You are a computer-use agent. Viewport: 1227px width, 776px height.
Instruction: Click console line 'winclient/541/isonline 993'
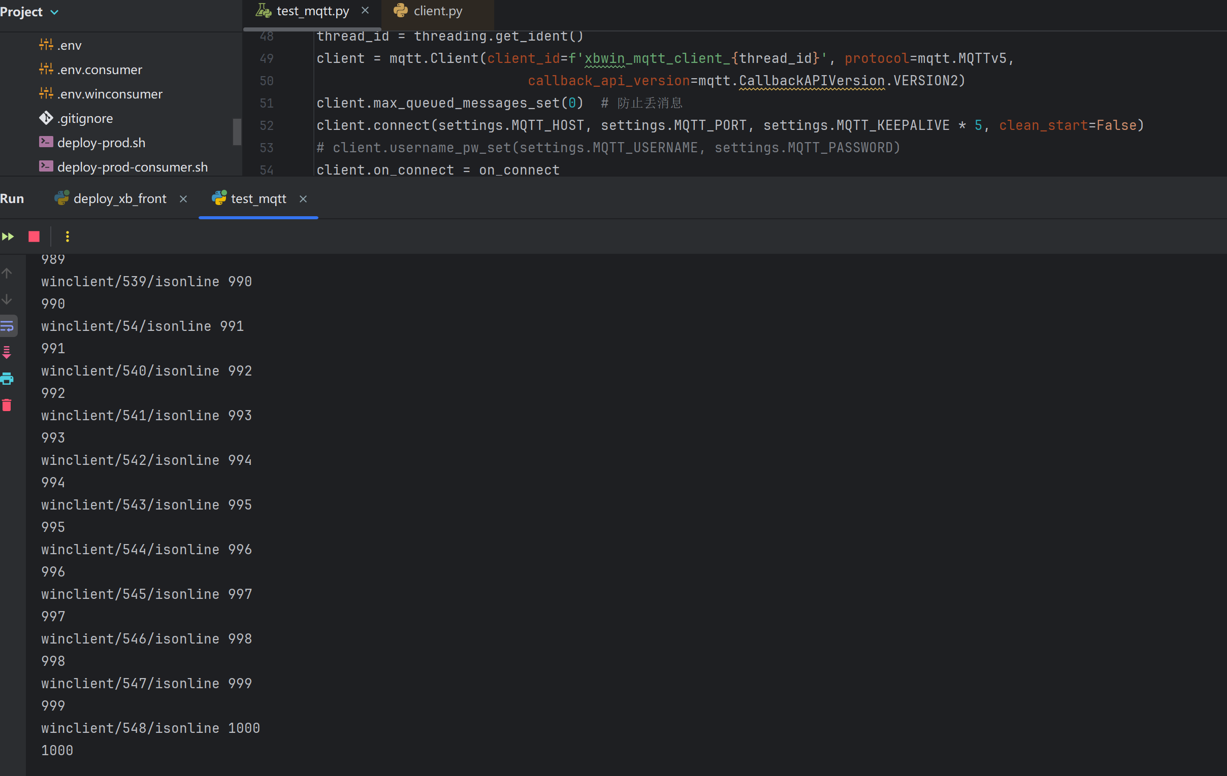pos(146,416)
